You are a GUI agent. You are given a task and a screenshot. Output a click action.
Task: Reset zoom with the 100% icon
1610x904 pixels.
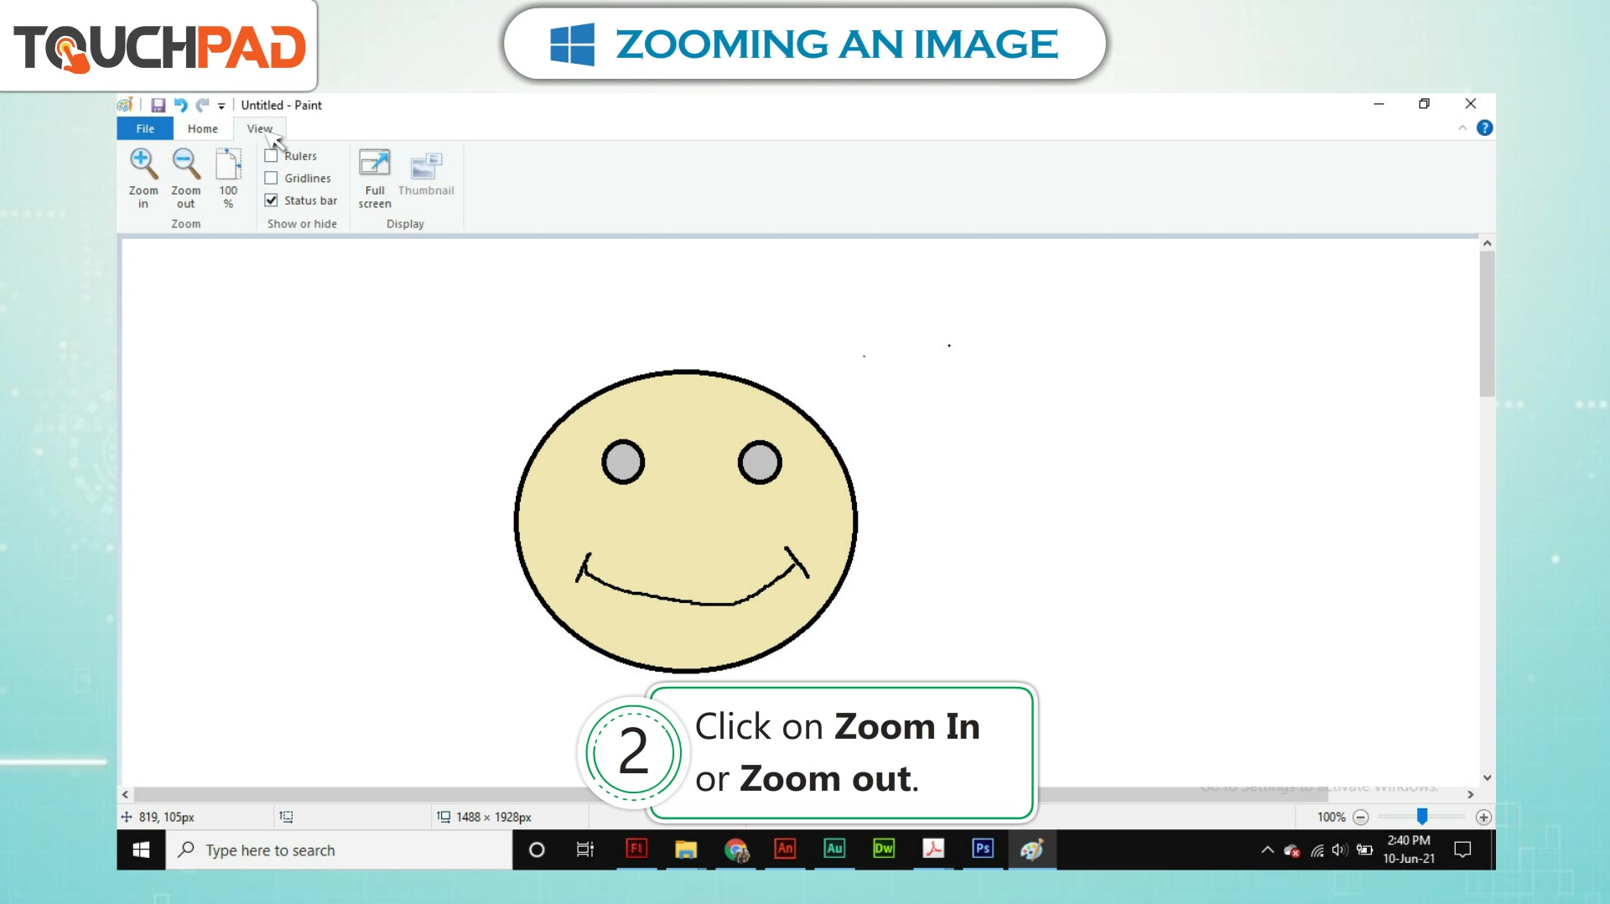[x=228, y=164]
